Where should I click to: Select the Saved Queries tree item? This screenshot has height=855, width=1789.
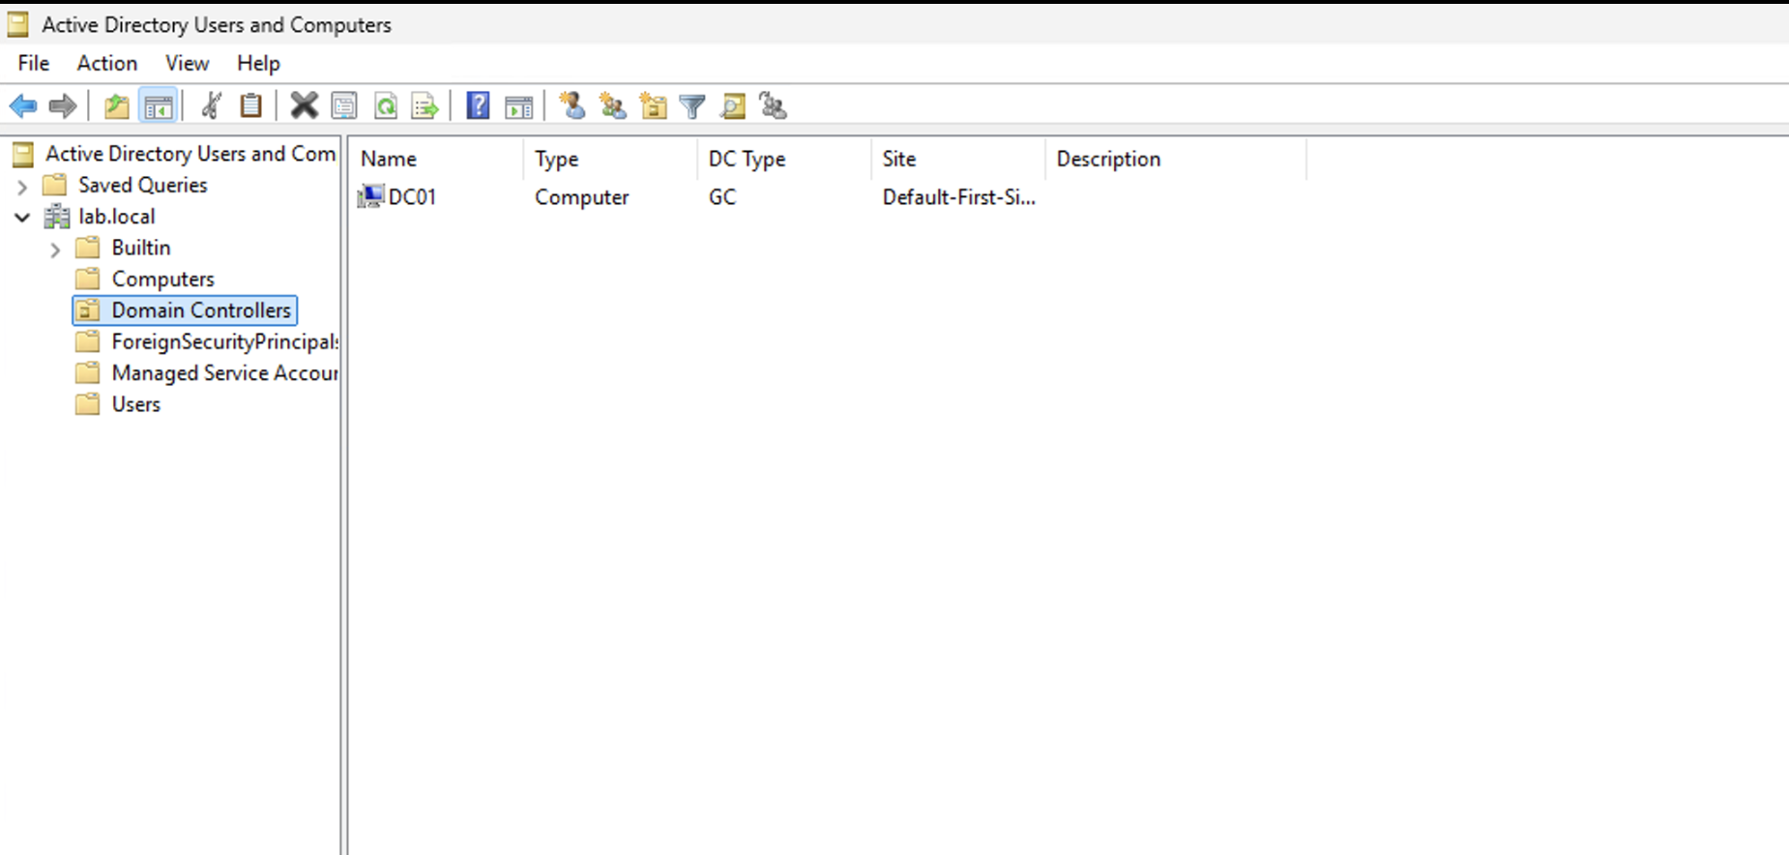(x=143, y=185)
